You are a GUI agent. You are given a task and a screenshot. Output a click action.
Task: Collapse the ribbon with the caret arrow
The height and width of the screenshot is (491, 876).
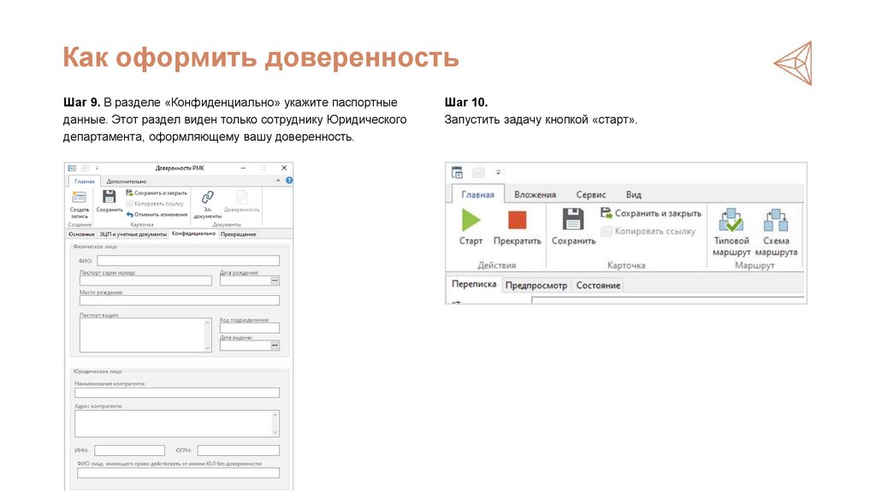point(278,180)
